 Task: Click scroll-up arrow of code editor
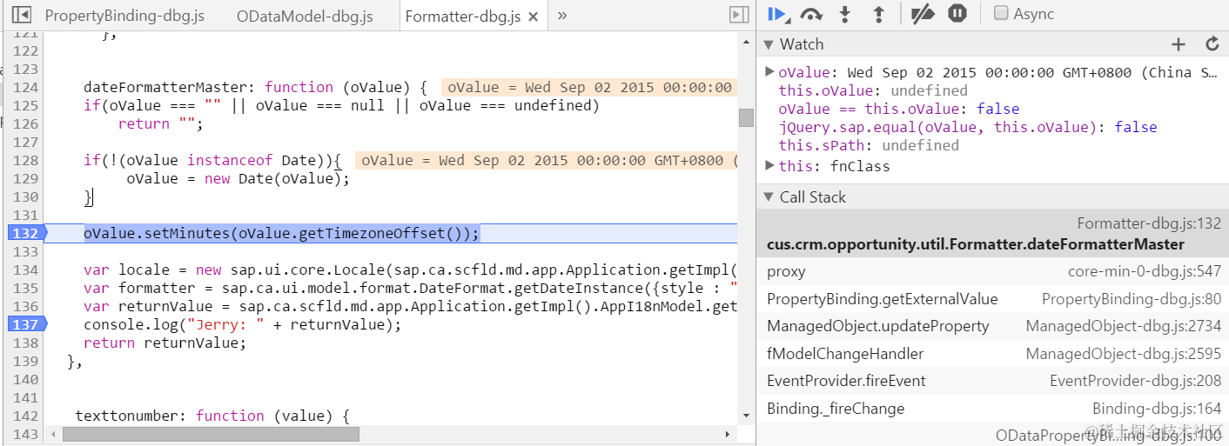pos(746,41)
